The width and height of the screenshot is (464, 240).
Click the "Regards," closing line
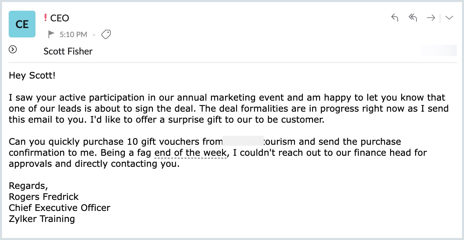(x=28, y=186)
